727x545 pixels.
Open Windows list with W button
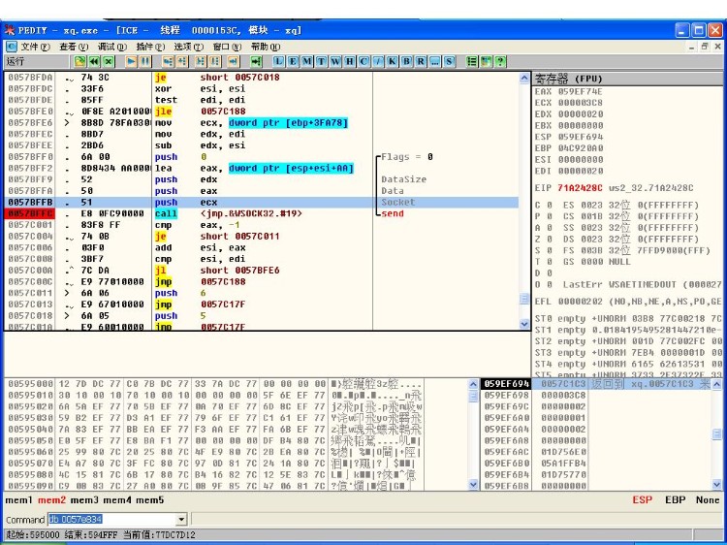coord(335,61)
